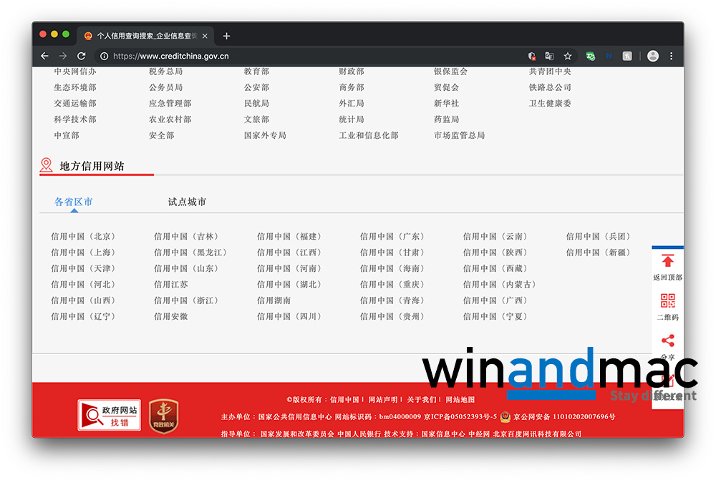Open a new browser tab with plus button
This screenshot has width=716, height=480.
pos(226,36)
